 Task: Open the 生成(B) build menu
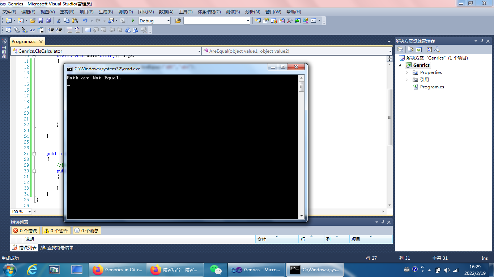click(x=106, y=12)
